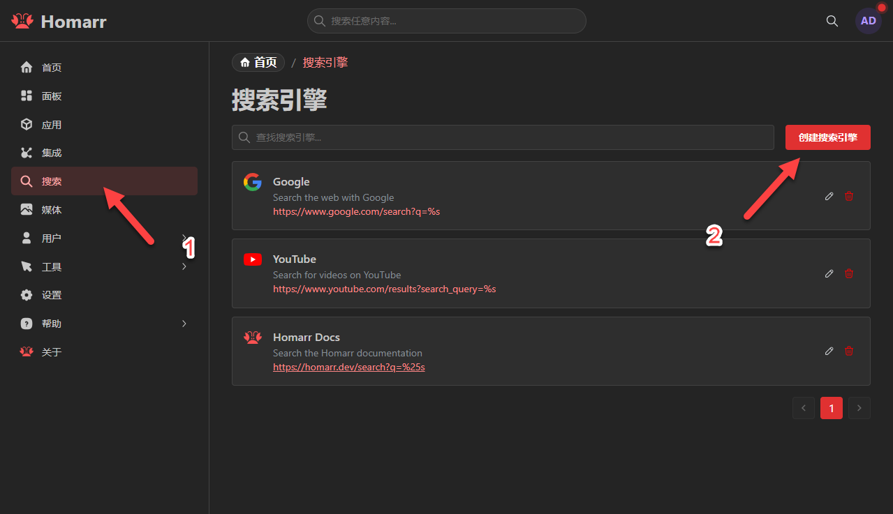
Task: Open 面板 in the sidebar
Action: pos(104,96)
